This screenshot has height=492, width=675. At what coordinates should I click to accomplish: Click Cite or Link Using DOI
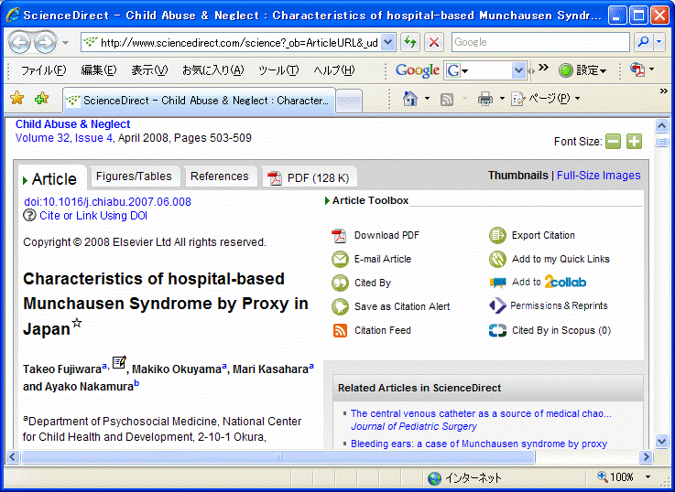[93, 215]
